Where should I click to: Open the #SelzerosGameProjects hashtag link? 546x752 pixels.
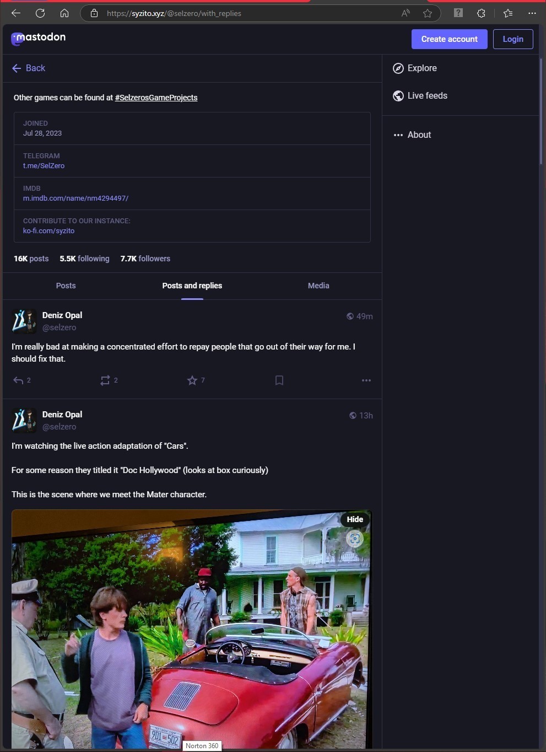[x=156, y=98]
